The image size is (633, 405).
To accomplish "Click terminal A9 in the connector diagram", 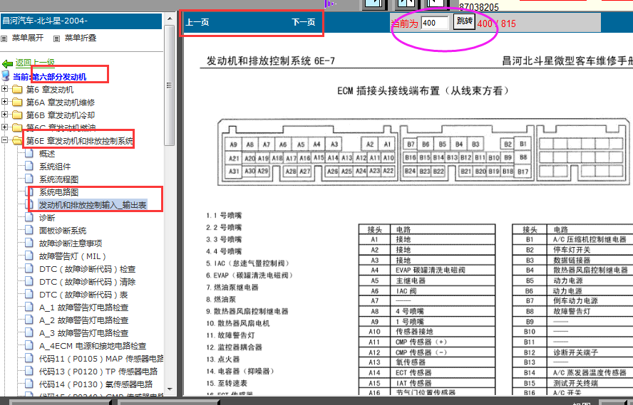I will [x=233, y=144].
